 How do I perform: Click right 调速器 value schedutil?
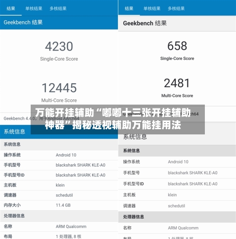pos(177,206)
